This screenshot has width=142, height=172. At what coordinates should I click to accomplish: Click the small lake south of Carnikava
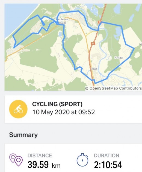tap(60, 34)
